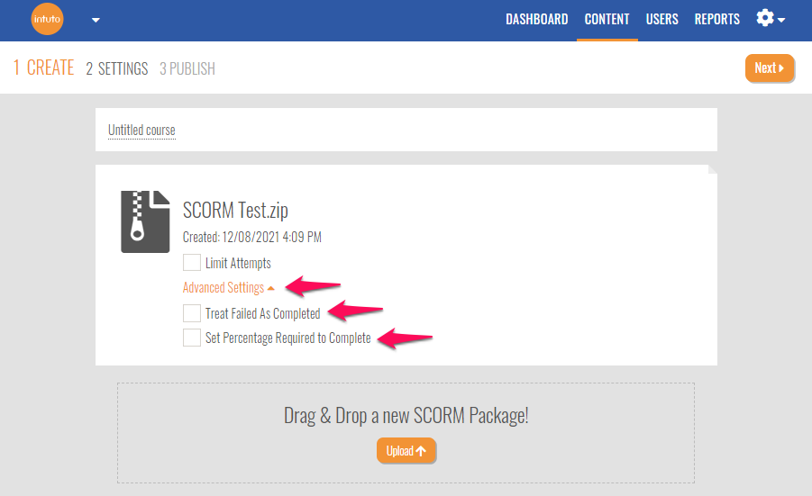The height and width of the screenshot is (496, 812).
Task: Tick Set Percentage Required to Complete
Action: coord(192,338)
